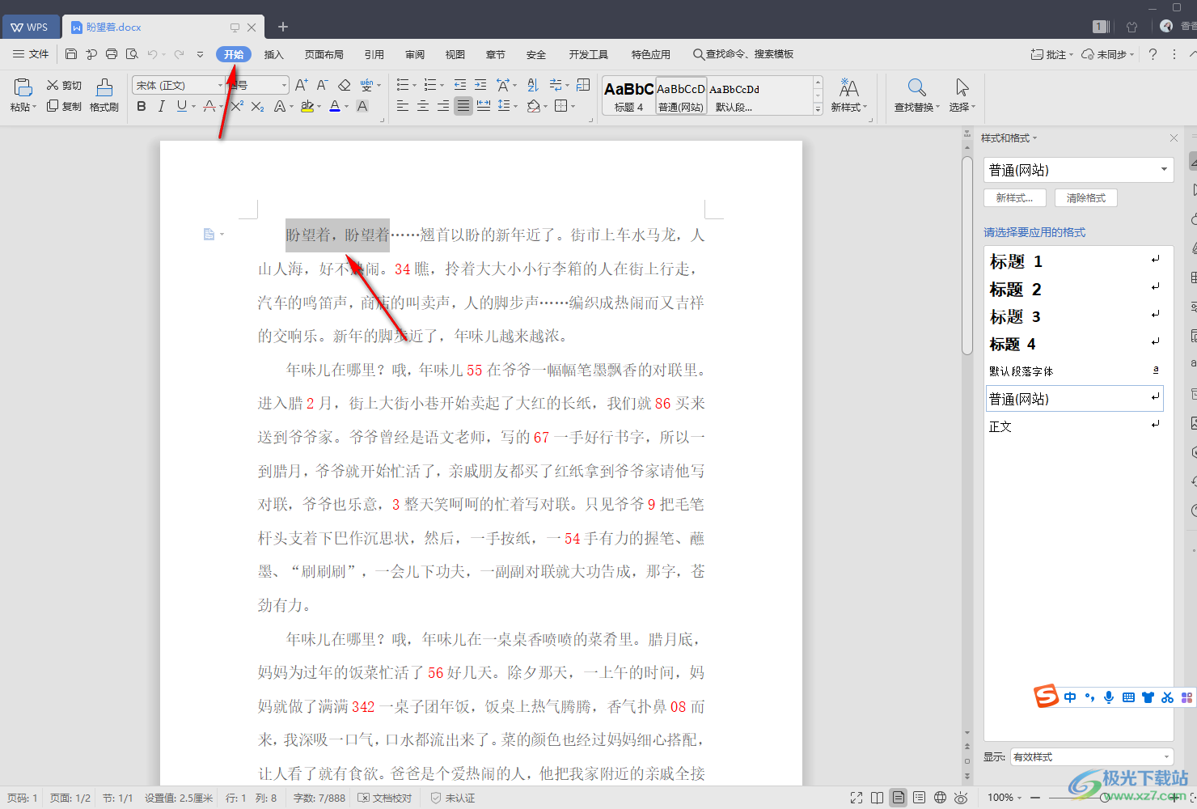Open the font size dropdown
The width and height of the screenshot is (1197, 809).
(x=284, y=85)
